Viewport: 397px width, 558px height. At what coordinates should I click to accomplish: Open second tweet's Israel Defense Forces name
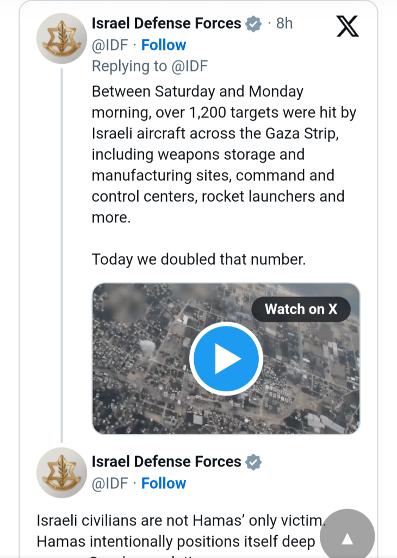[x=166, y=462]
